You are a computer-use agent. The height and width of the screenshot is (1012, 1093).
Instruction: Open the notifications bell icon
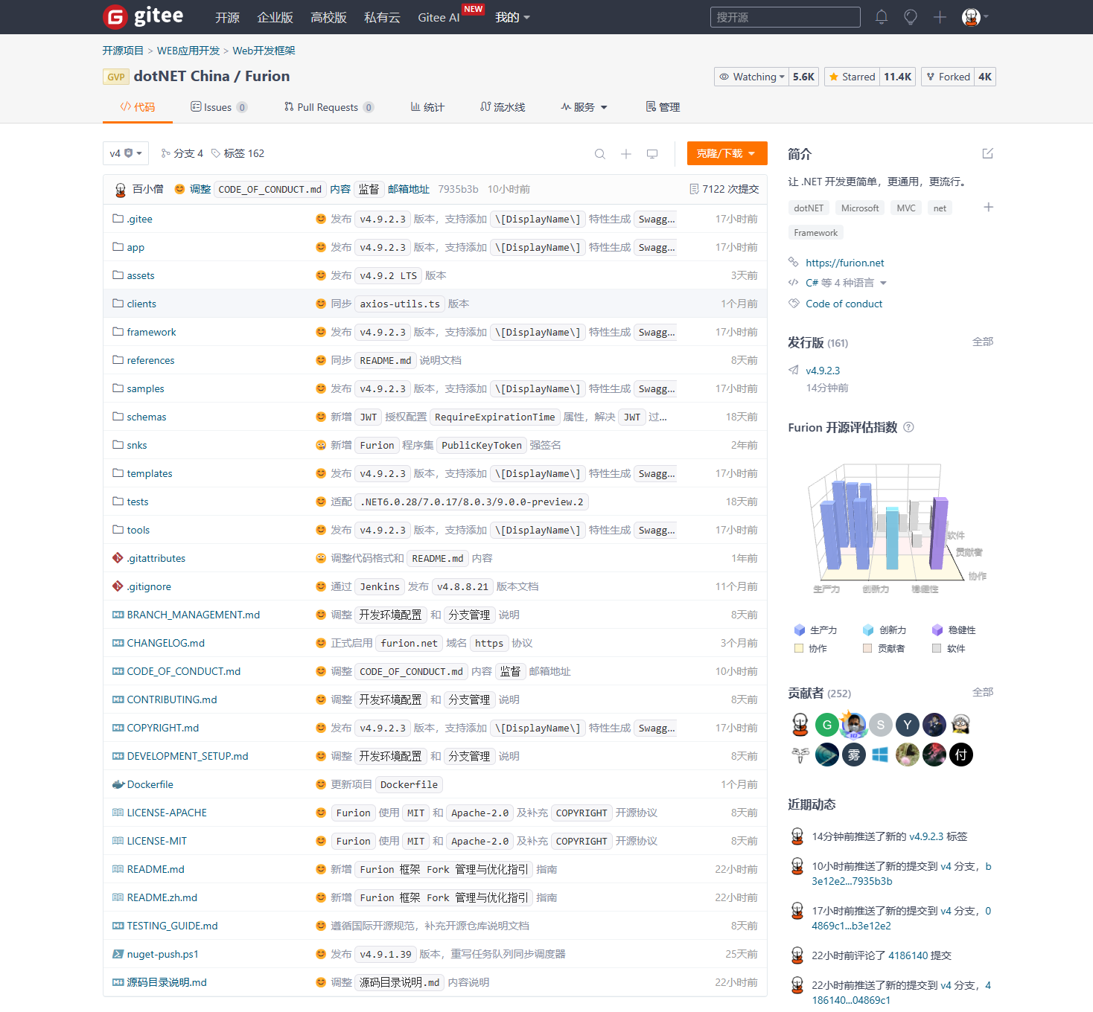882,16
